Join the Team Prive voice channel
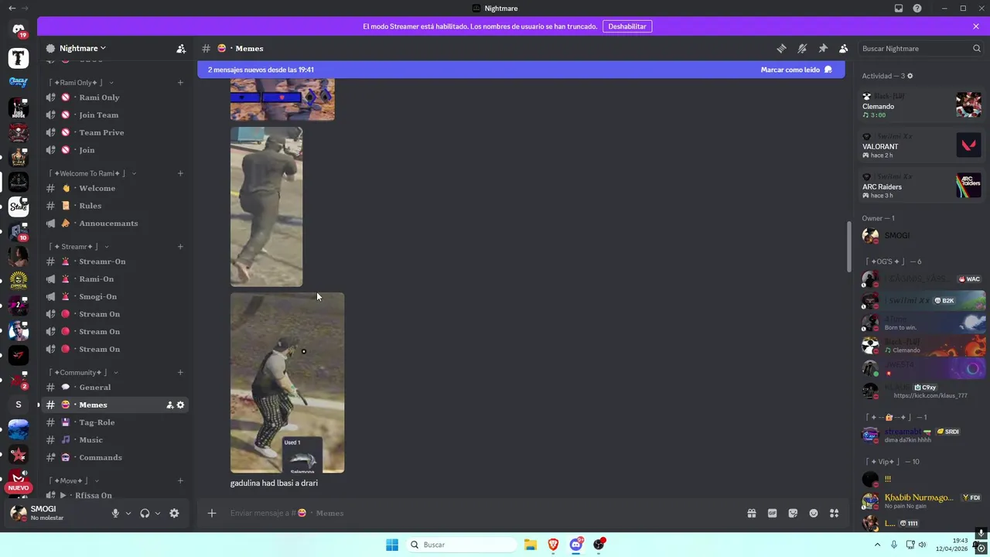 pyautogui.click(x=114, y=132)
